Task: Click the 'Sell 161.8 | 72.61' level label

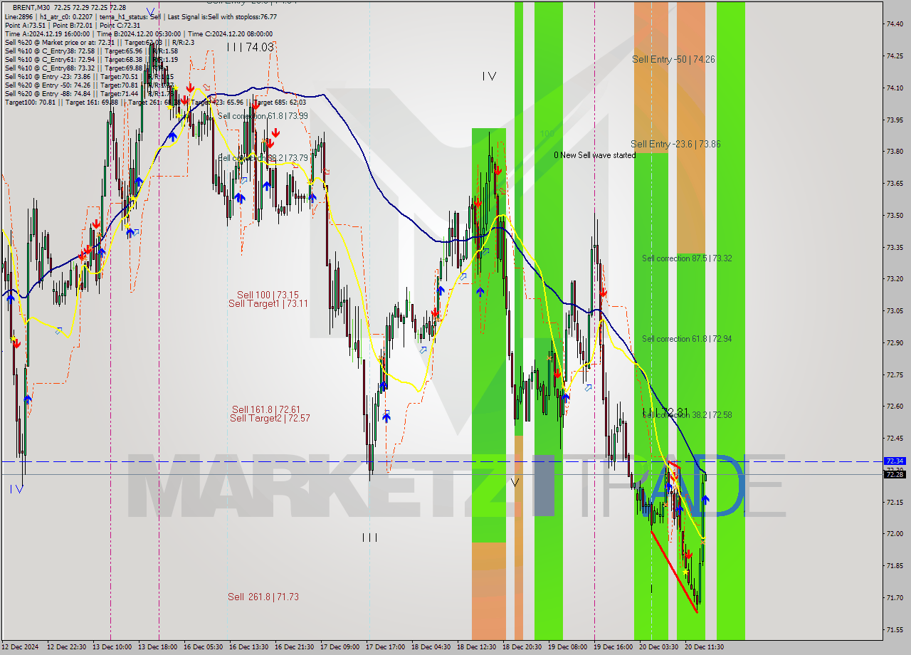Action: click(x=265, y=409)
